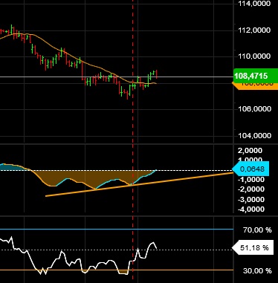Click the cyan 0,0648 MACD value label
Screen dimensions: 278x283
pos(250,169)
